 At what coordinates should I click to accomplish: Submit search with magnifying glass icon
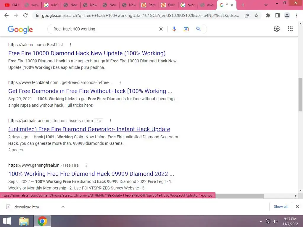point(198,29)
